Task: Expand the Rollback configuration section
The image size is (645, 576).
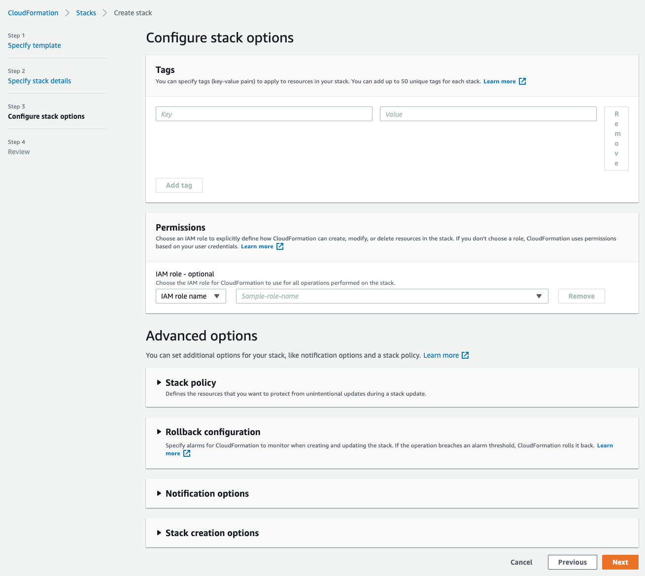Action: coord(159,432)
